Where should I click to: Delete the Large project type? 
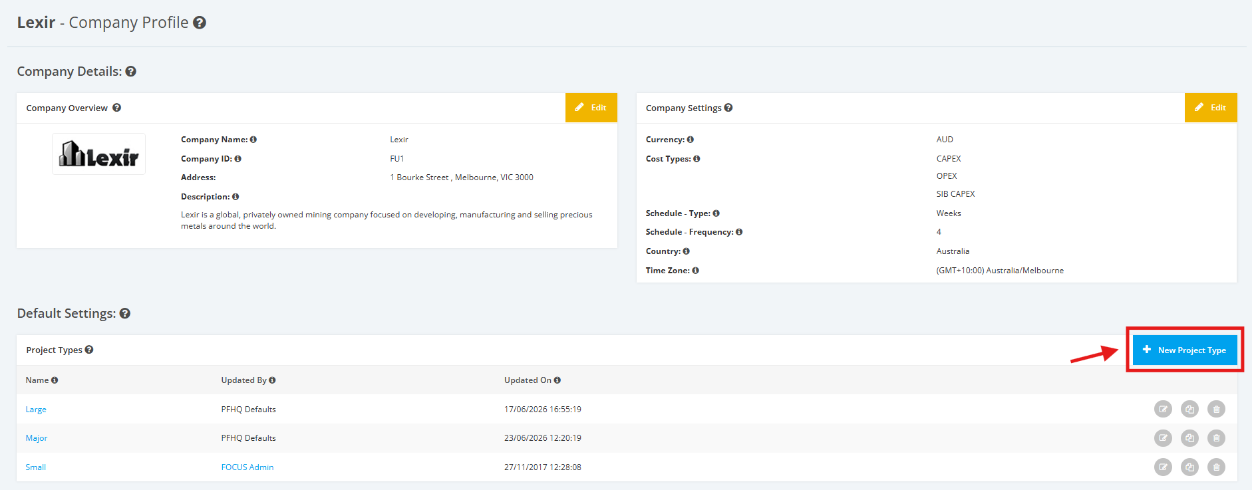coord(1216,409)
